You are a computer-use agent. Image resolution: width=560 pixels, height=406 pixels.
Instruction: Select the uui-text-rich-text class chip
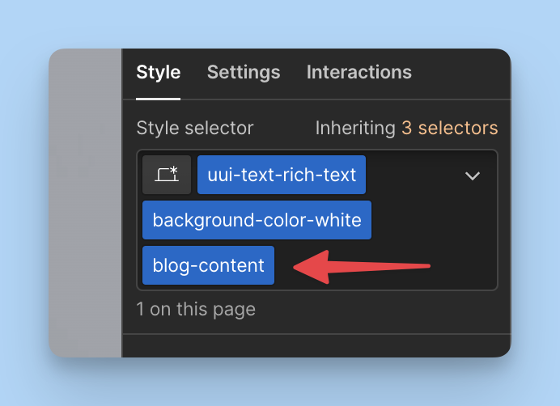coord(281,176)
